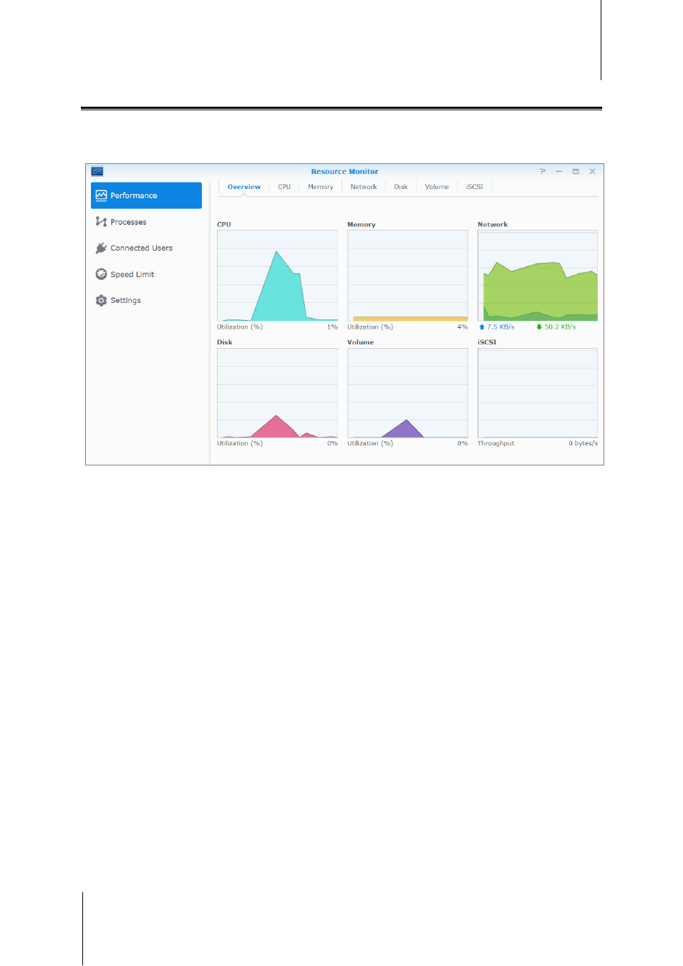The height and width of the screenshot is (966, 683).
Task: Click the Processes branch icon
Action: coord(101,222)
